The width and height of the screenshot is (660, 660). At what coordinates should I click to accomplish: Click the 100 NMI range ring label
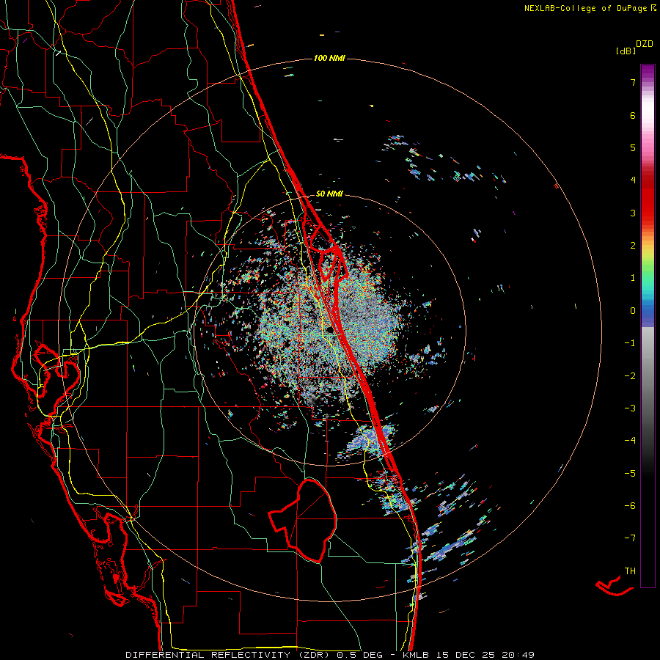329,58
